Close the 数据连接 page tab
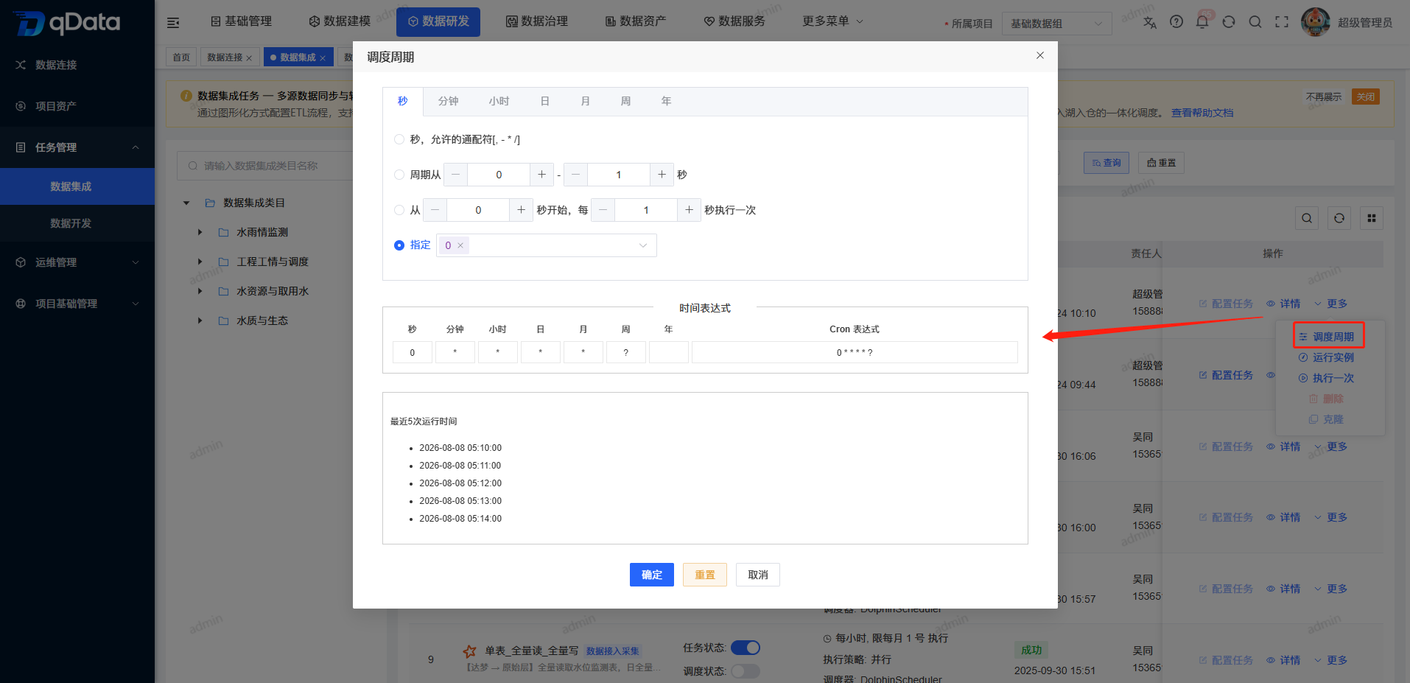This screenshot has height=683, width=1410. (x=249, y=57)
